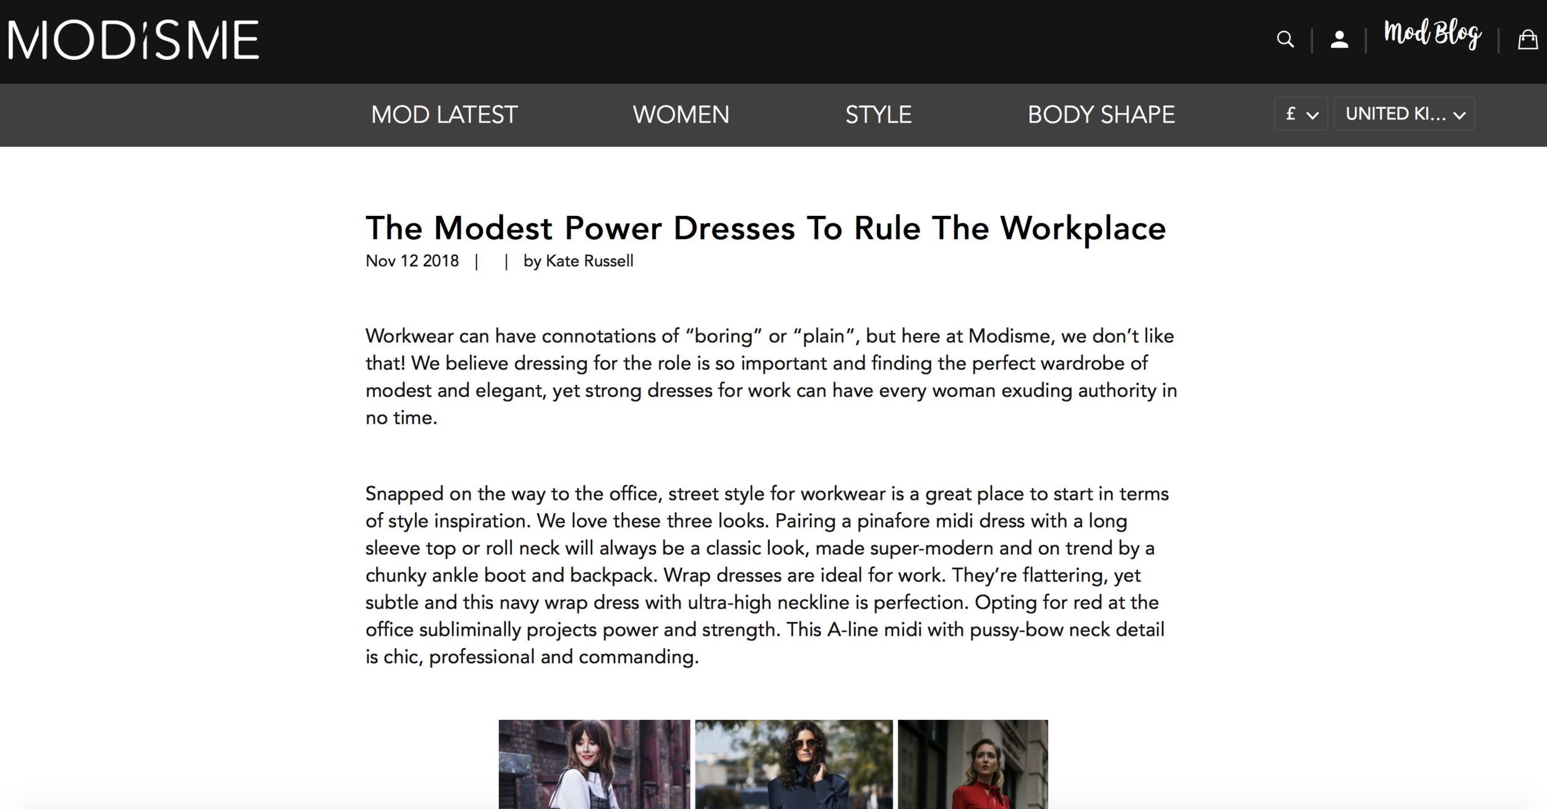
Task: Open the WOMEN menu
Action: (681, 115)
